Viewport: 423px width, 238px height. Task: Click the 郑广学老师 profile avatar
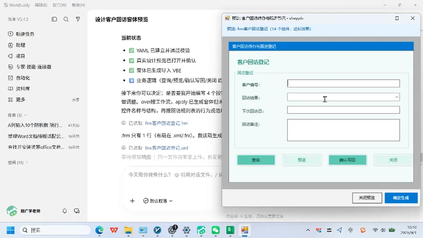[12, 210]
